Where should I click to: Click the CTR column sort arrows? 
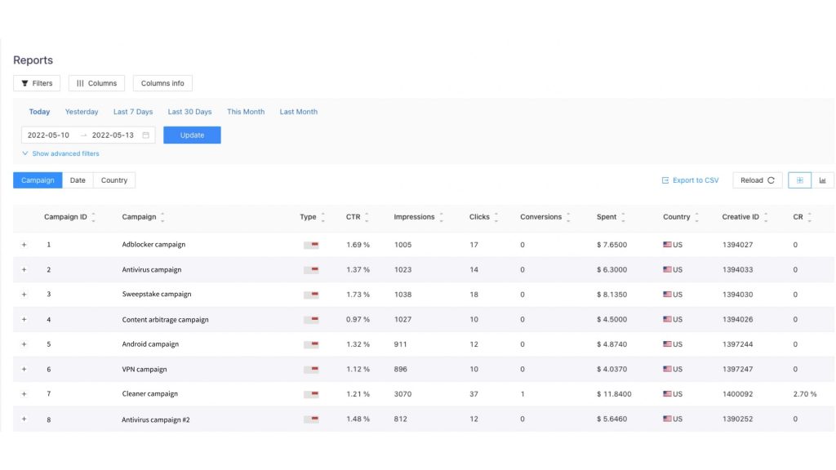coord(367,217)
